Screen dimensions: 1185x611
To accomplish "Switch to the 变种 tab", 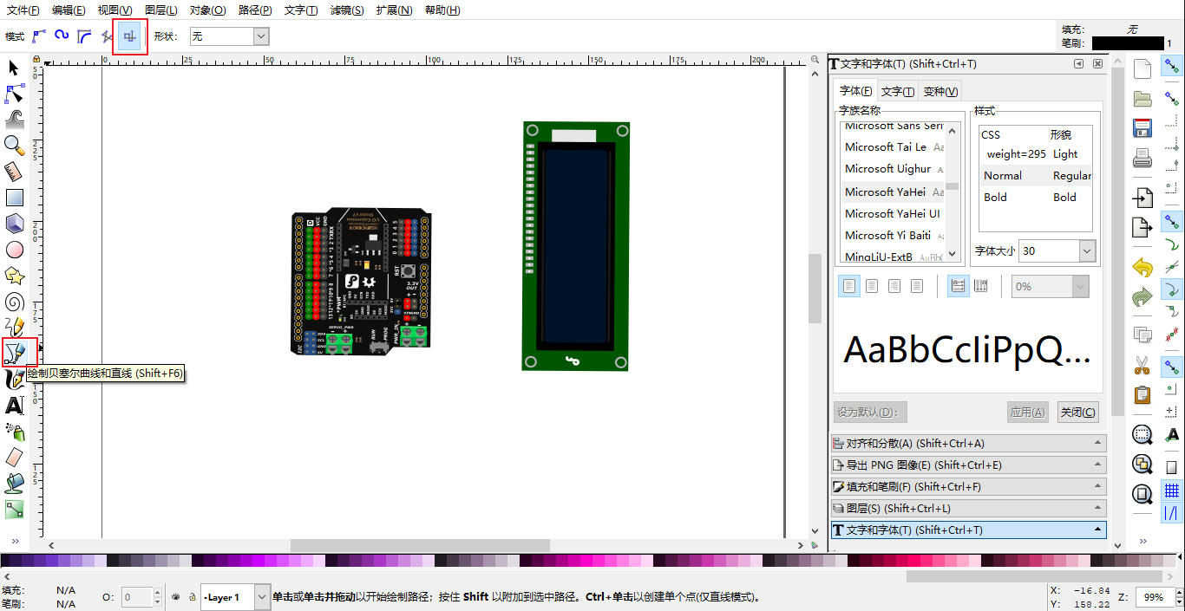I will pos(940,91).
